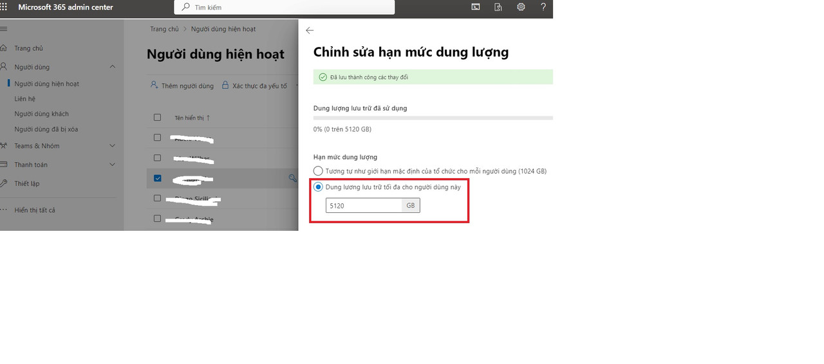Image resolution: width=824 pixels, height=364 pixels.
Task: Click the storage used progress bar
Action: click(433, 118)
